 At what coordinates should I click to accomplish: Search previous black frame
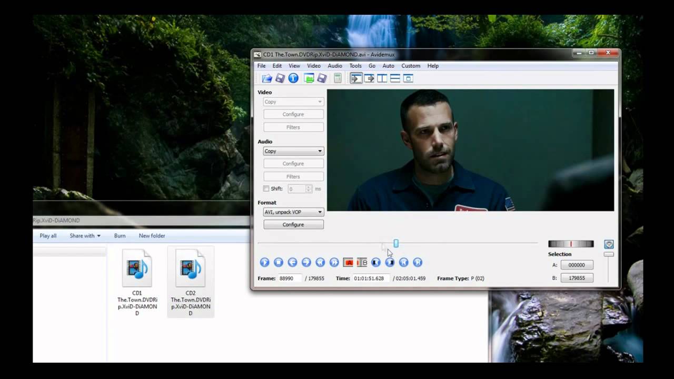[375, 262]
